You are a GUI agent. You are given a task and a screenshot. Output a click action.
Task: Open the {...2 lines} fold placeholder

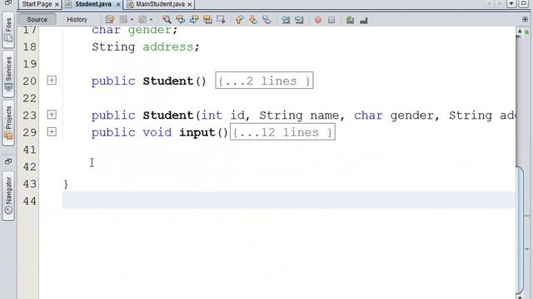pyautogui.click(x=264, y=81)
